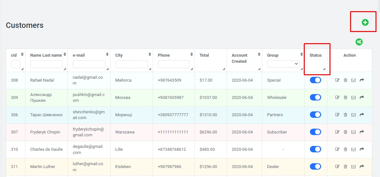The height and width of the screenshot is (177, 380).
Task: Click the e-mail filter input box
Action: point(89,64)
